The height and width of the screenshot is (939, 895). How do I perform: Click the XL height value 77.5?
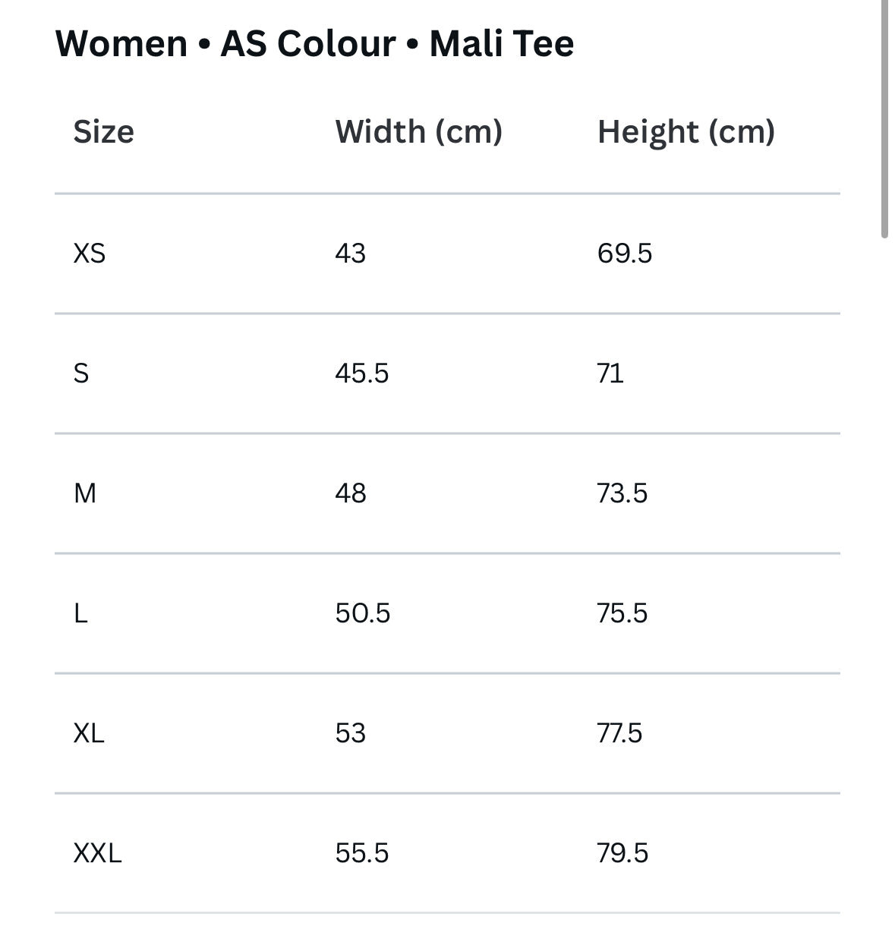coord(619,733)
